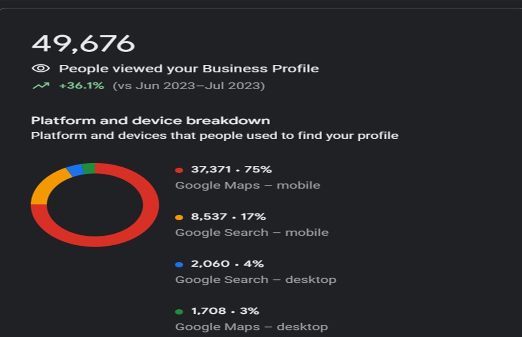
Task: Click the 'Google Search – mobile' label
Action: point(252,232)
